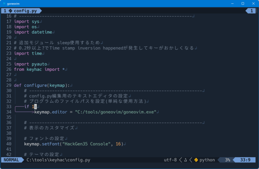
Task: Click keyhac on line 26
Action: click(x=34, y=69)
